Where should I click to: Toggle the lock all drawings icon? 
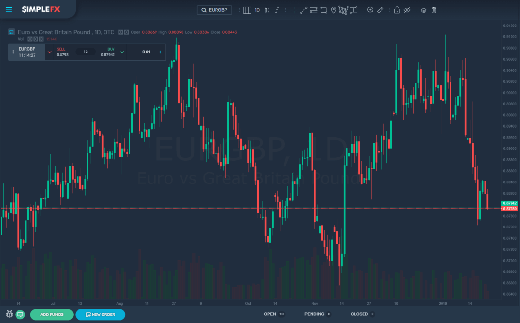pos(397,10)
